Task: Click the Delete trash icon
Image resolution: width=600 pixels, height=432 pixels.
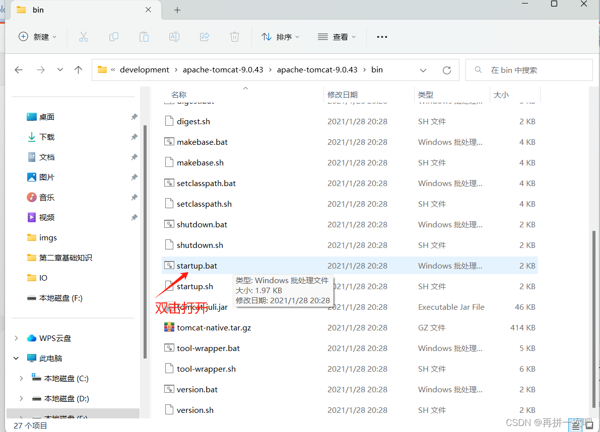Action: click(x=235, y=37)
